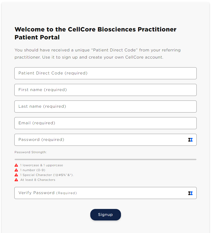Select the Patient Direct Code field

click(x=105, y=73)
